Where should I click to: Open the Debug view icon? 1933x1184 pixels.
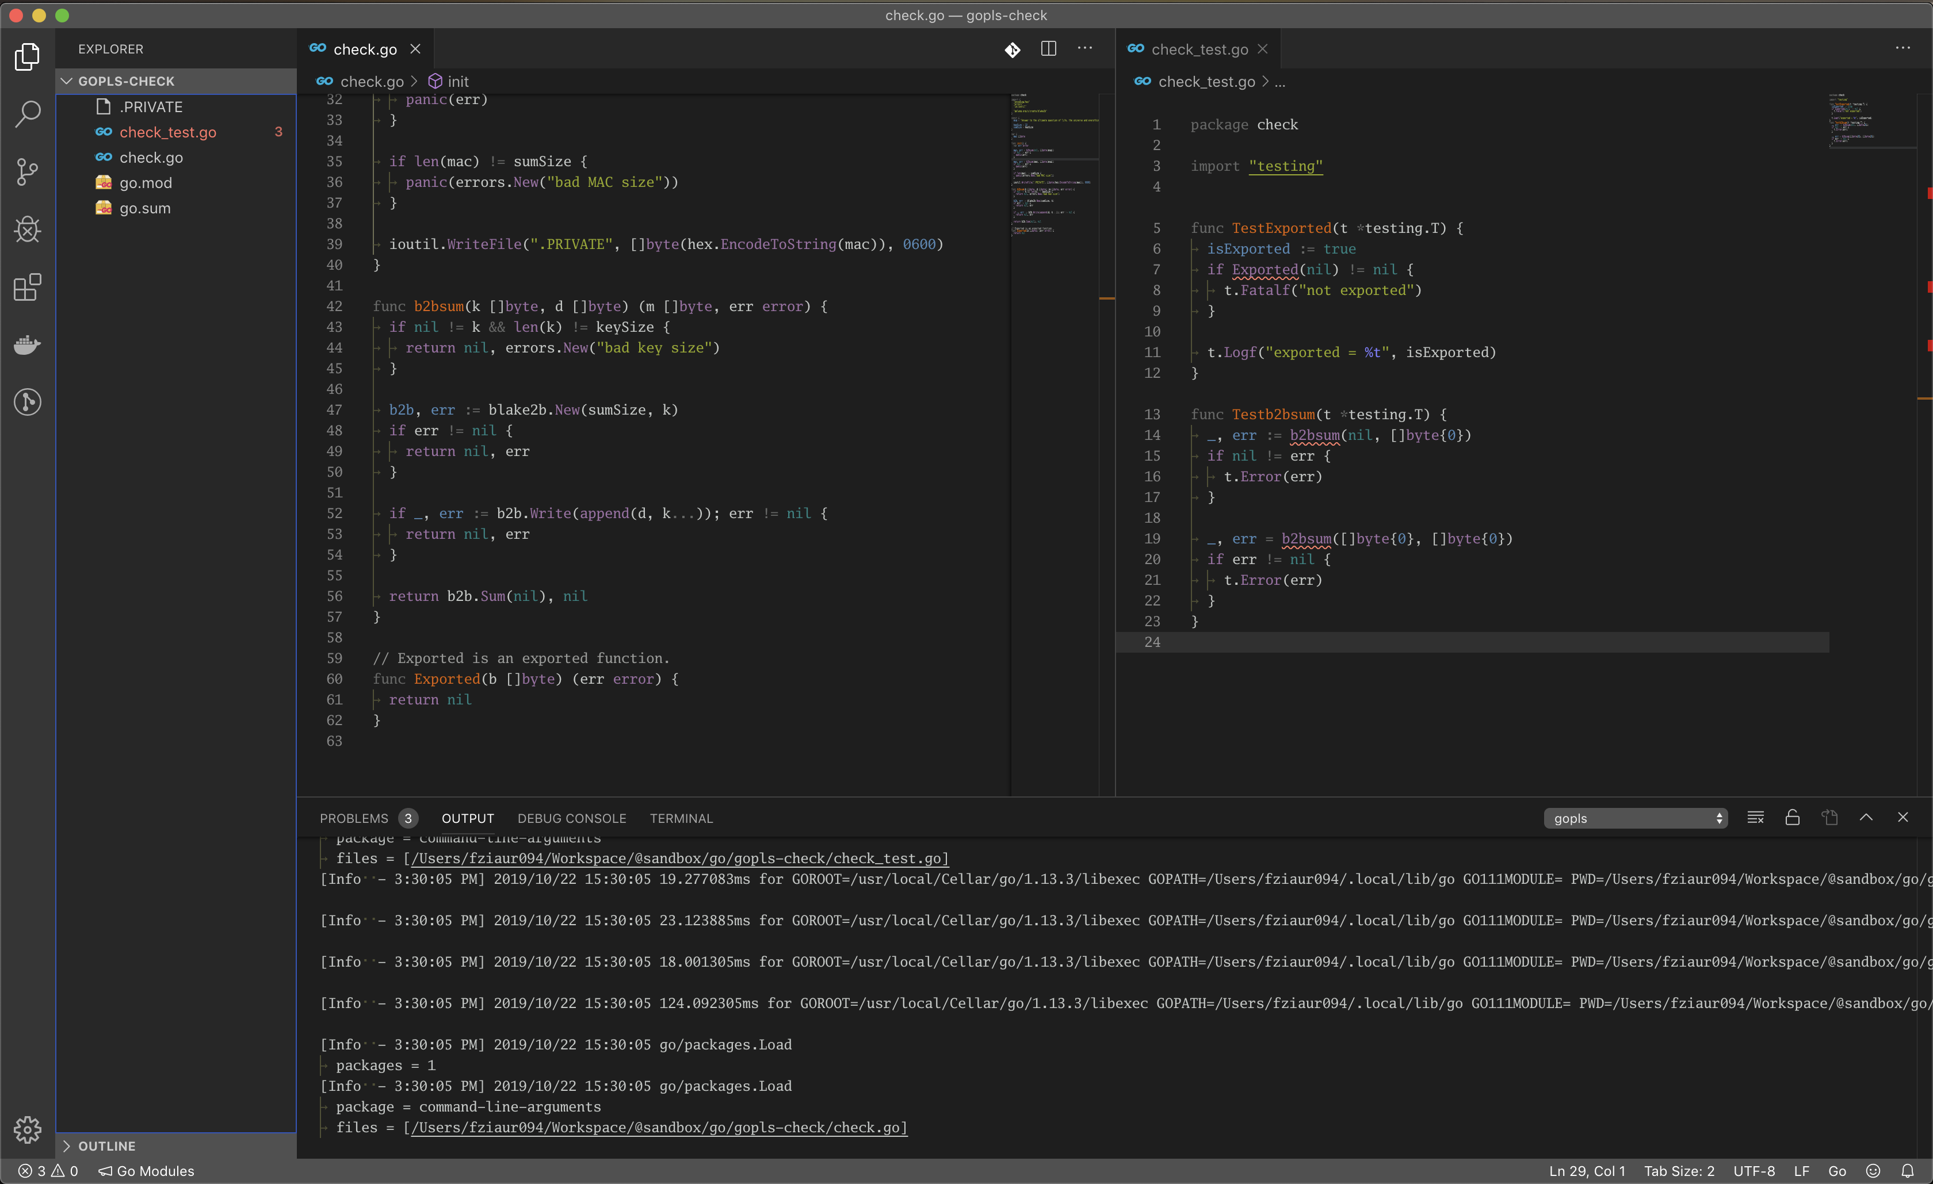point(28,230)
